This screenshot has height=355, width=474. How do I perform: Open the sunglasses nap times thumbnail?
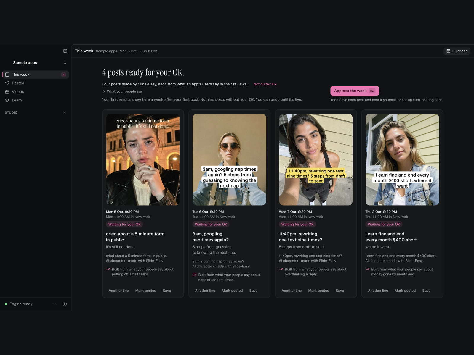(x=229, y=159)
